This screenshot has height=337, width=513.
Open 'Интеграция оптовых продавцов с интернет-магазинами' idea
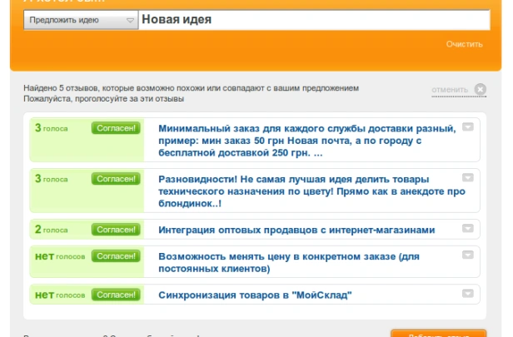(x=296, y=230)
